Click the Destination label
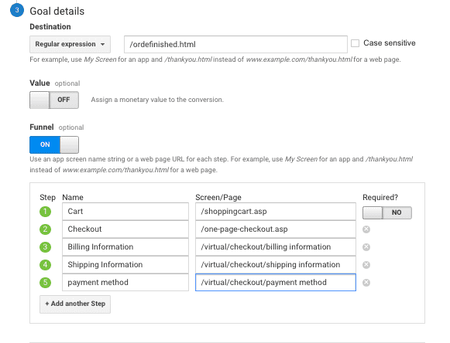450x343 pixels. (x=50, y=26)
